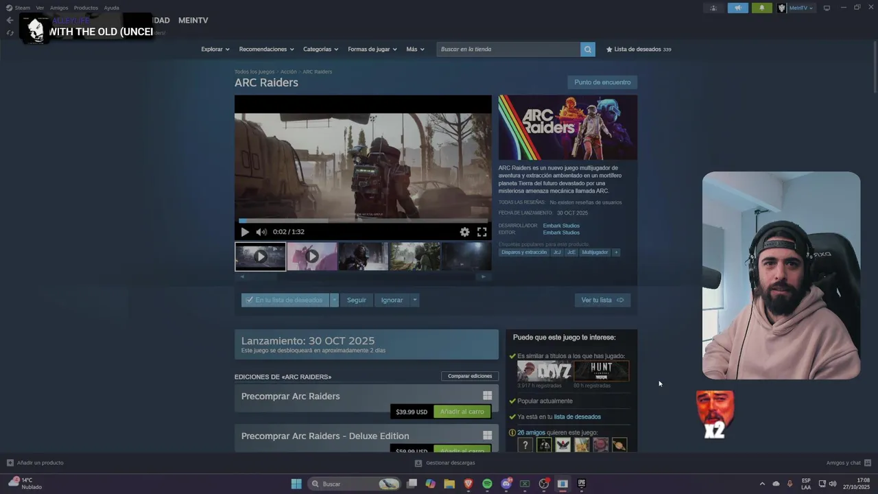
Task: Switch to Big Picture display icon
Action: click(x=827, y=8)
